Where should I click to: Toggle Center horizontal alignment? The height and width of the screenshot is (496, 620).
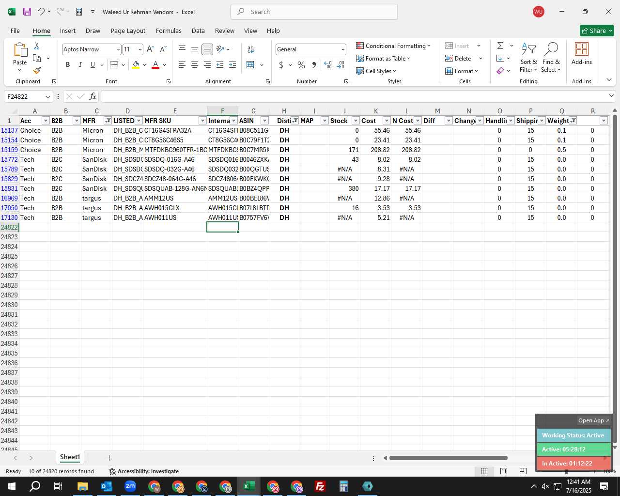pos(195,65)
